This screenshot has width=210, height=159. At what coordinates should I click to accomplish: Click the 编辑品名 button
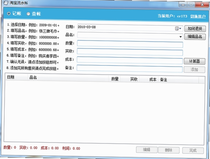[195, 37]
